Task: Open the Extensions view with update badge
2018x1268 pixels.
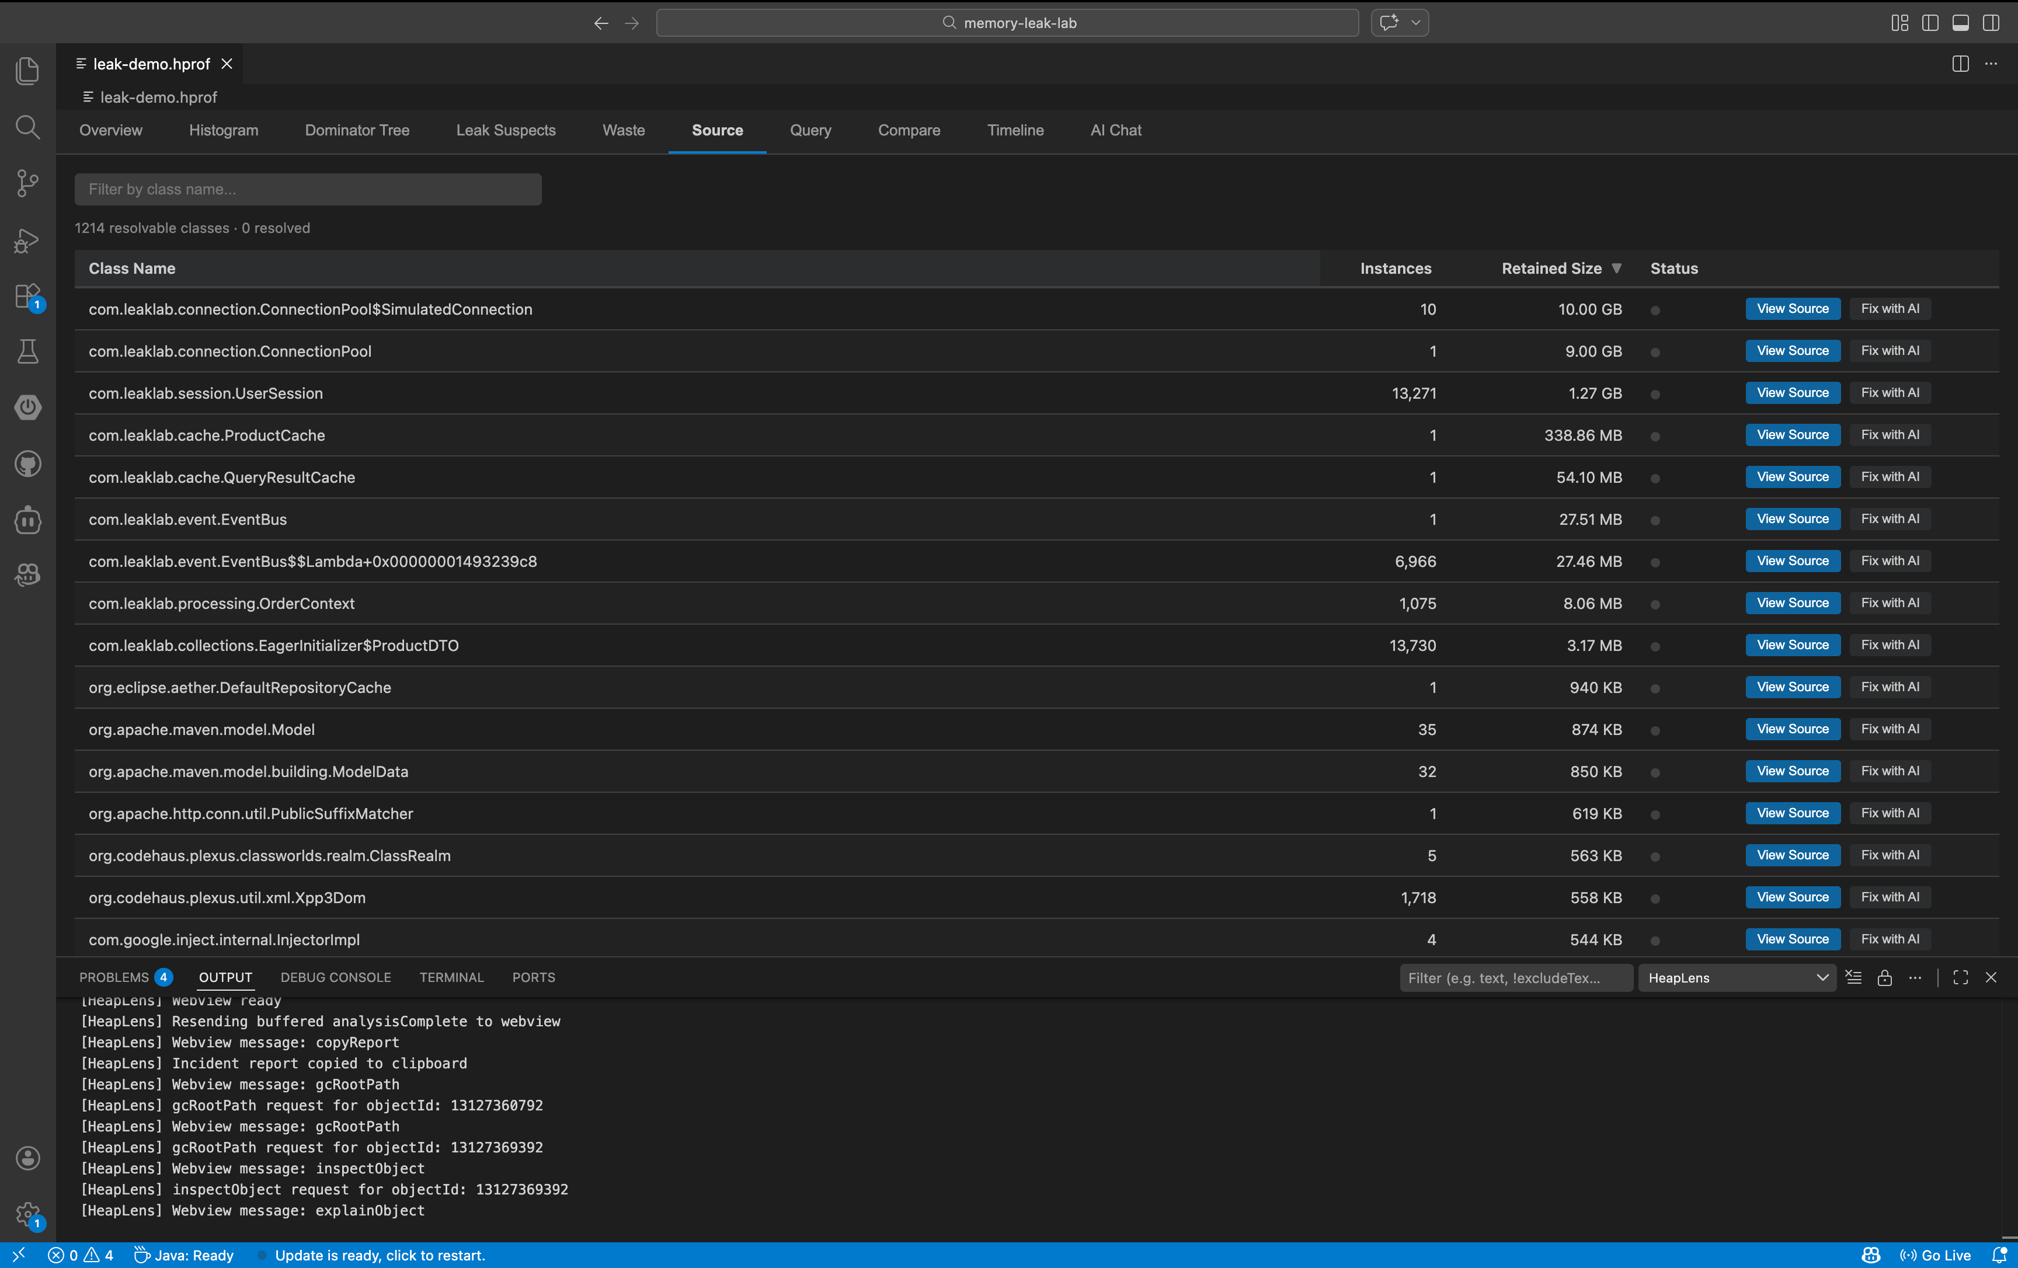Action: point(27,297)
